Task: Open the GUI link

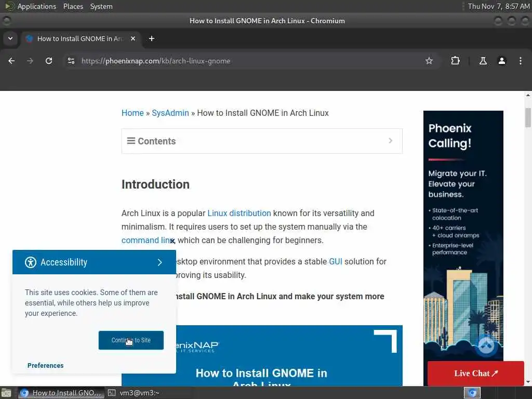Action: (336, 262)
